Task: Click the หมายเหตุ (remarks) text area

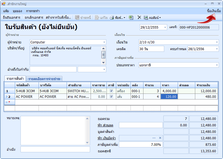Action: point(55,130)
